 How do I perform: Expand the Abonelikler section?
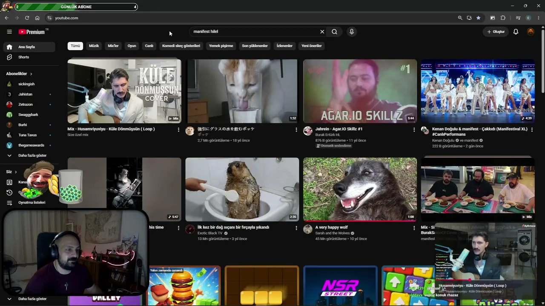19,74
